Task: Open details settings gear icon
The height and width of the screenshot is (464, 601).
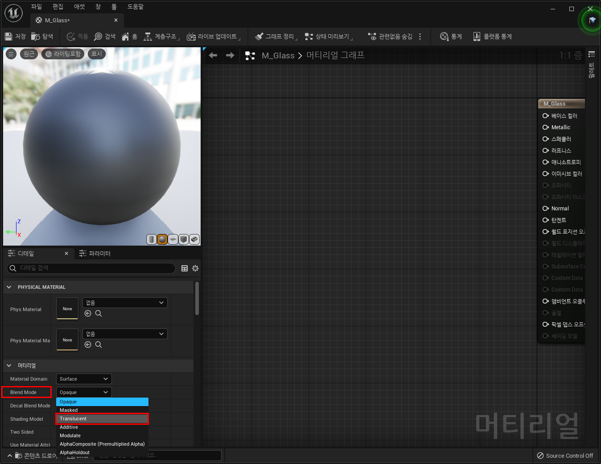Action: click(x=195, y=268)
